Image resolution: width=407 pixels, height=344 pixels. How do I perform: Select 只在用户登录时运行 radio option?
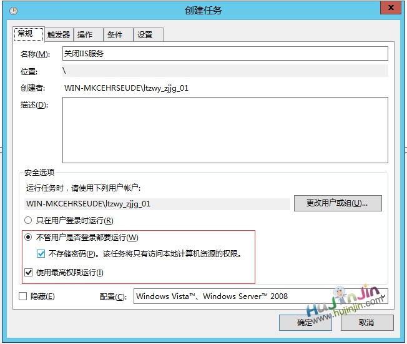tap(28, 221)
